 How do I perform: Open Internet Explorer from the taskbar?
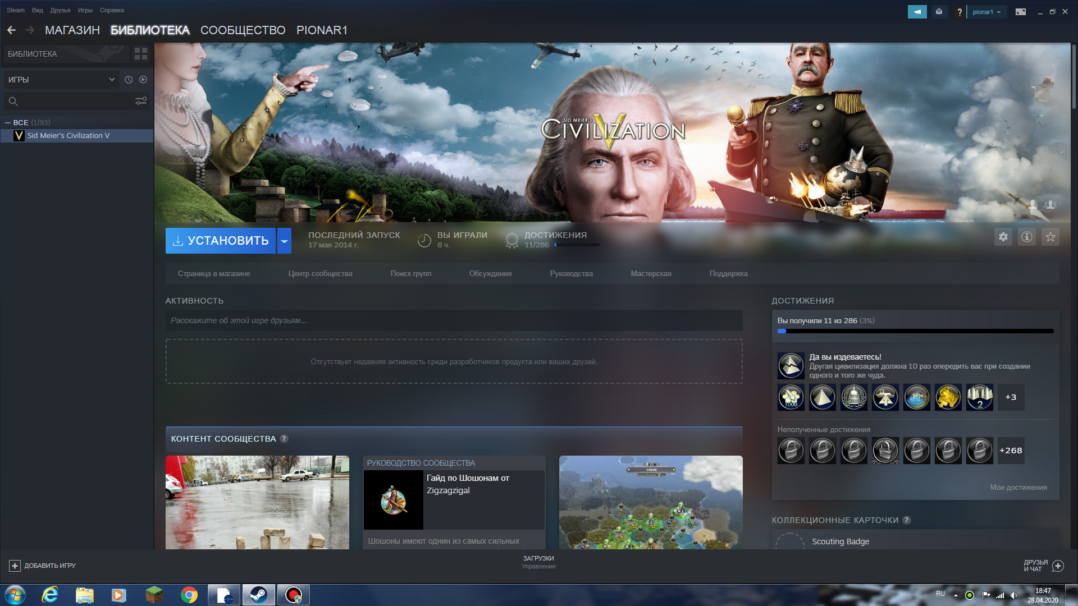pos(50,595)
